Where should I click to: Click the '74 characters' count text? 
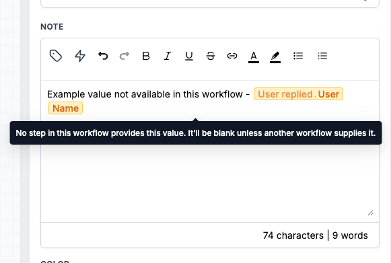[x=293, y=235]
